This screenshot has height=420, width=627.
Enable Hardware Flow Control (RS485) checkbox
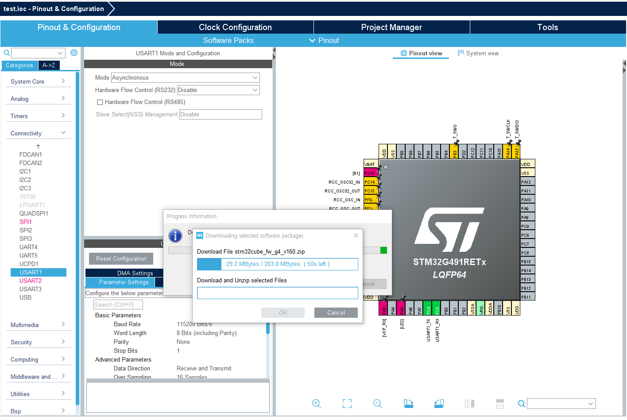point(100,102)
